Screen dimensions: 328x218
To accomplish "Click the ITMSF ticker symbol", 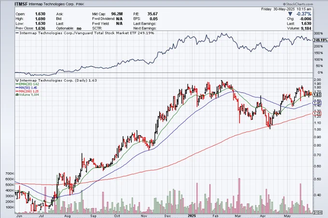I will pyautogui.click(x=21, y=4).
